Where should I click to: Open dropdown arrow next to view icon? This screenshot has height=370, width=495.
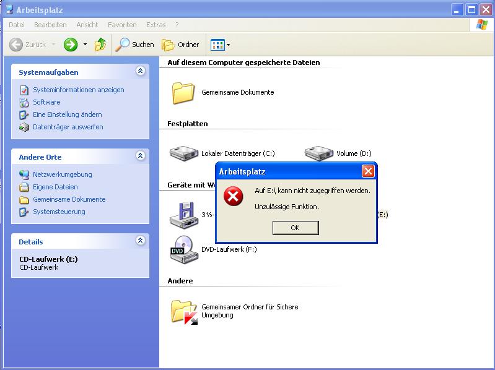(x=228, y=45)
